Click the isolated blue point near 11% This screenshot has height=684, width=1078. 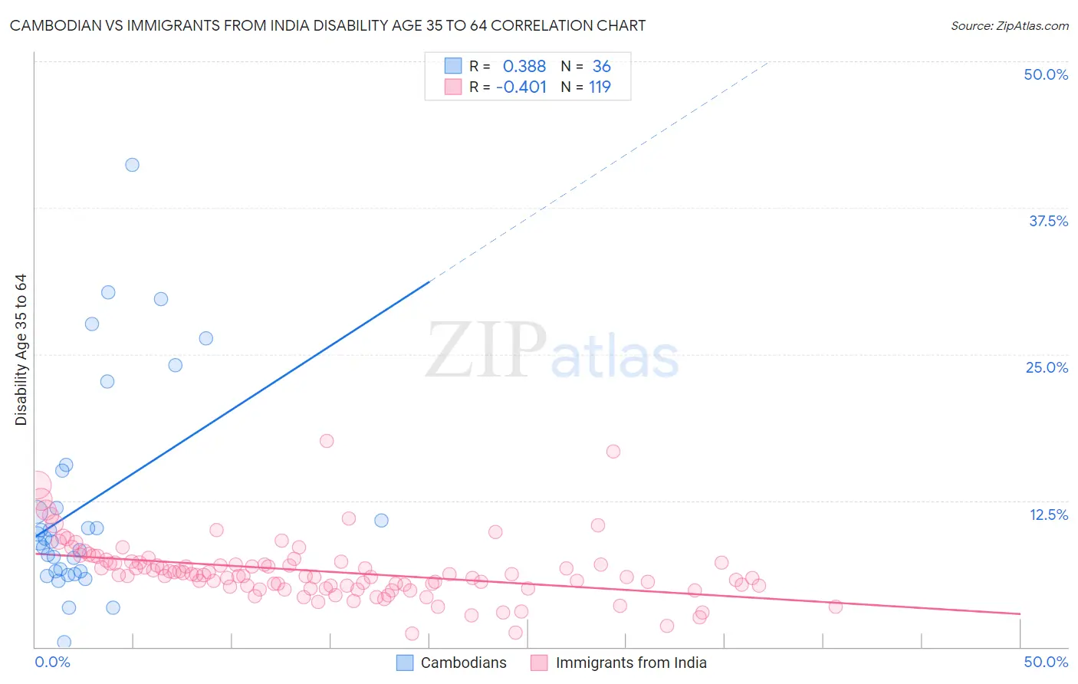(x=381, y=521)
